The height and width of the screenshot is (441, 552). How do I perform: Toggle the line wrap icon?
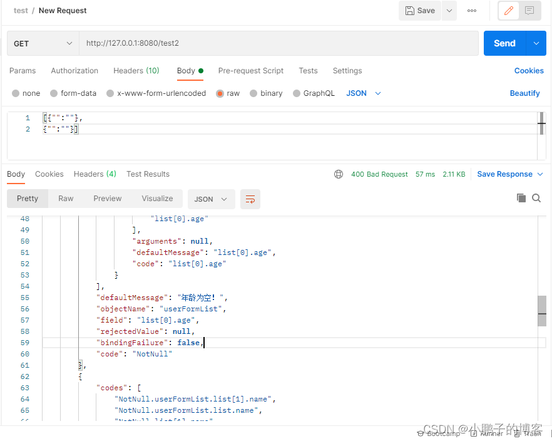pyautogui.click(x=250, y=199)
